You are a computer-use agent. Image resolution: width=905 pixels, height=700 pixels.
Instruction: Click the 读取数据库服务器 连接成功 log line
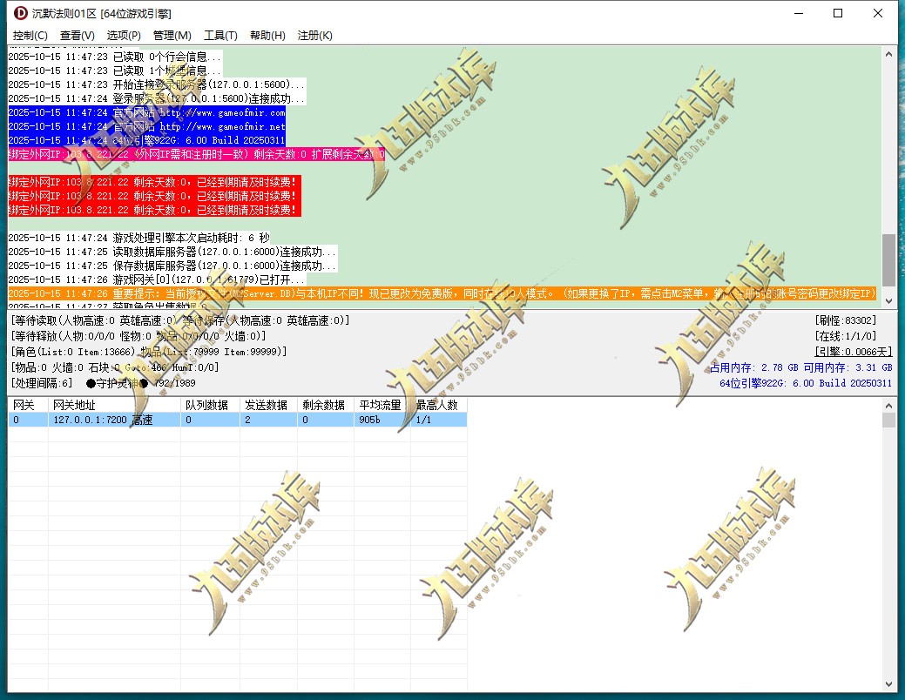tap(172, 252)
